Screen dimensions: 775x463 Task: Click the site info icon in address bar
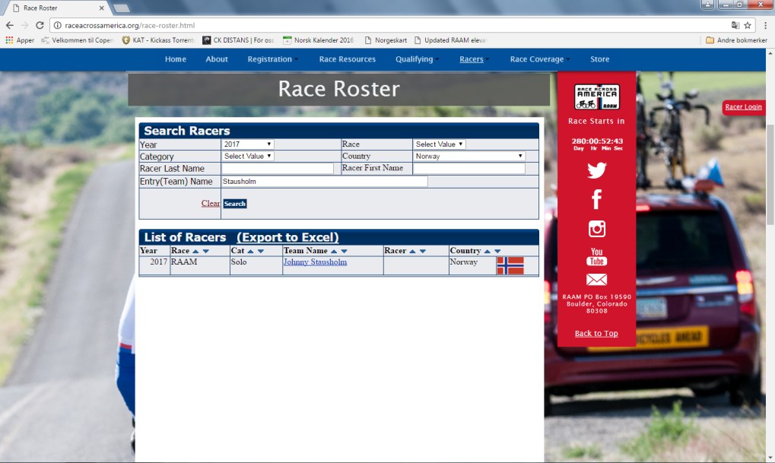tap(59, 24)
